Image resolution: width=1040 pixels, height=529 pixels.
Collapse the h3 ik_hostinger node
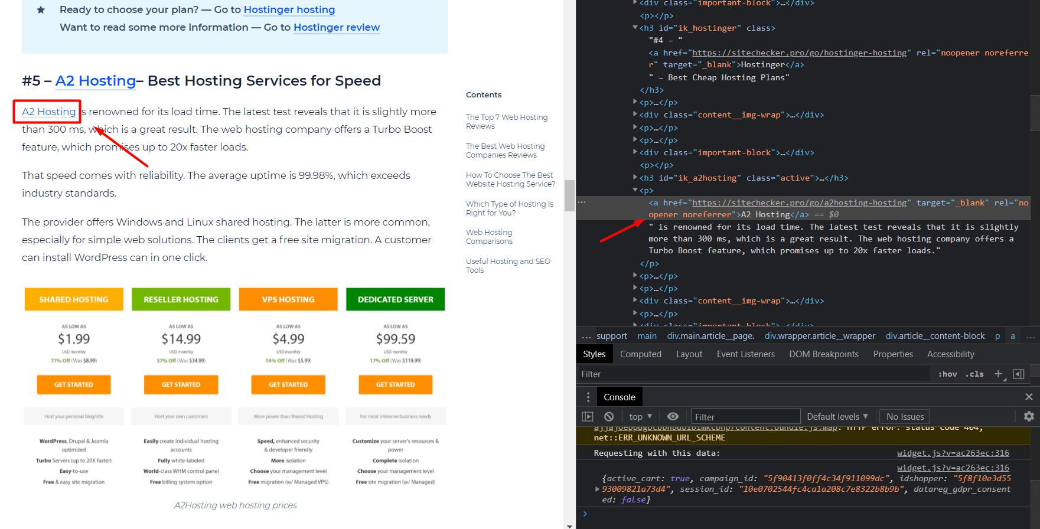(x=635, y=27)
